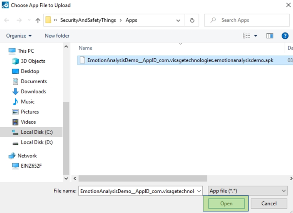Nudge navigation pane scrollbar up arrow

click(66, 46)
